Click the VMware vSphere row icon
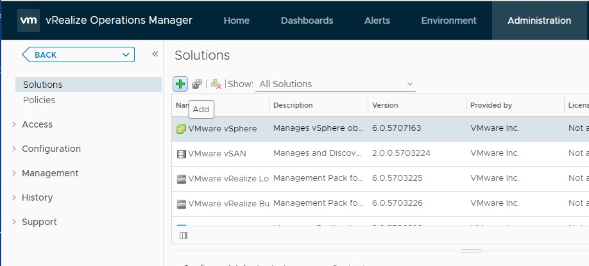 tap(181, 129)
